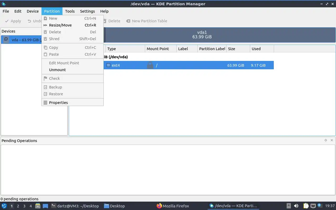Viewport: 336px width, 210px height.
Task: Click the New Partition Table toolbar button
Action: 147,21
